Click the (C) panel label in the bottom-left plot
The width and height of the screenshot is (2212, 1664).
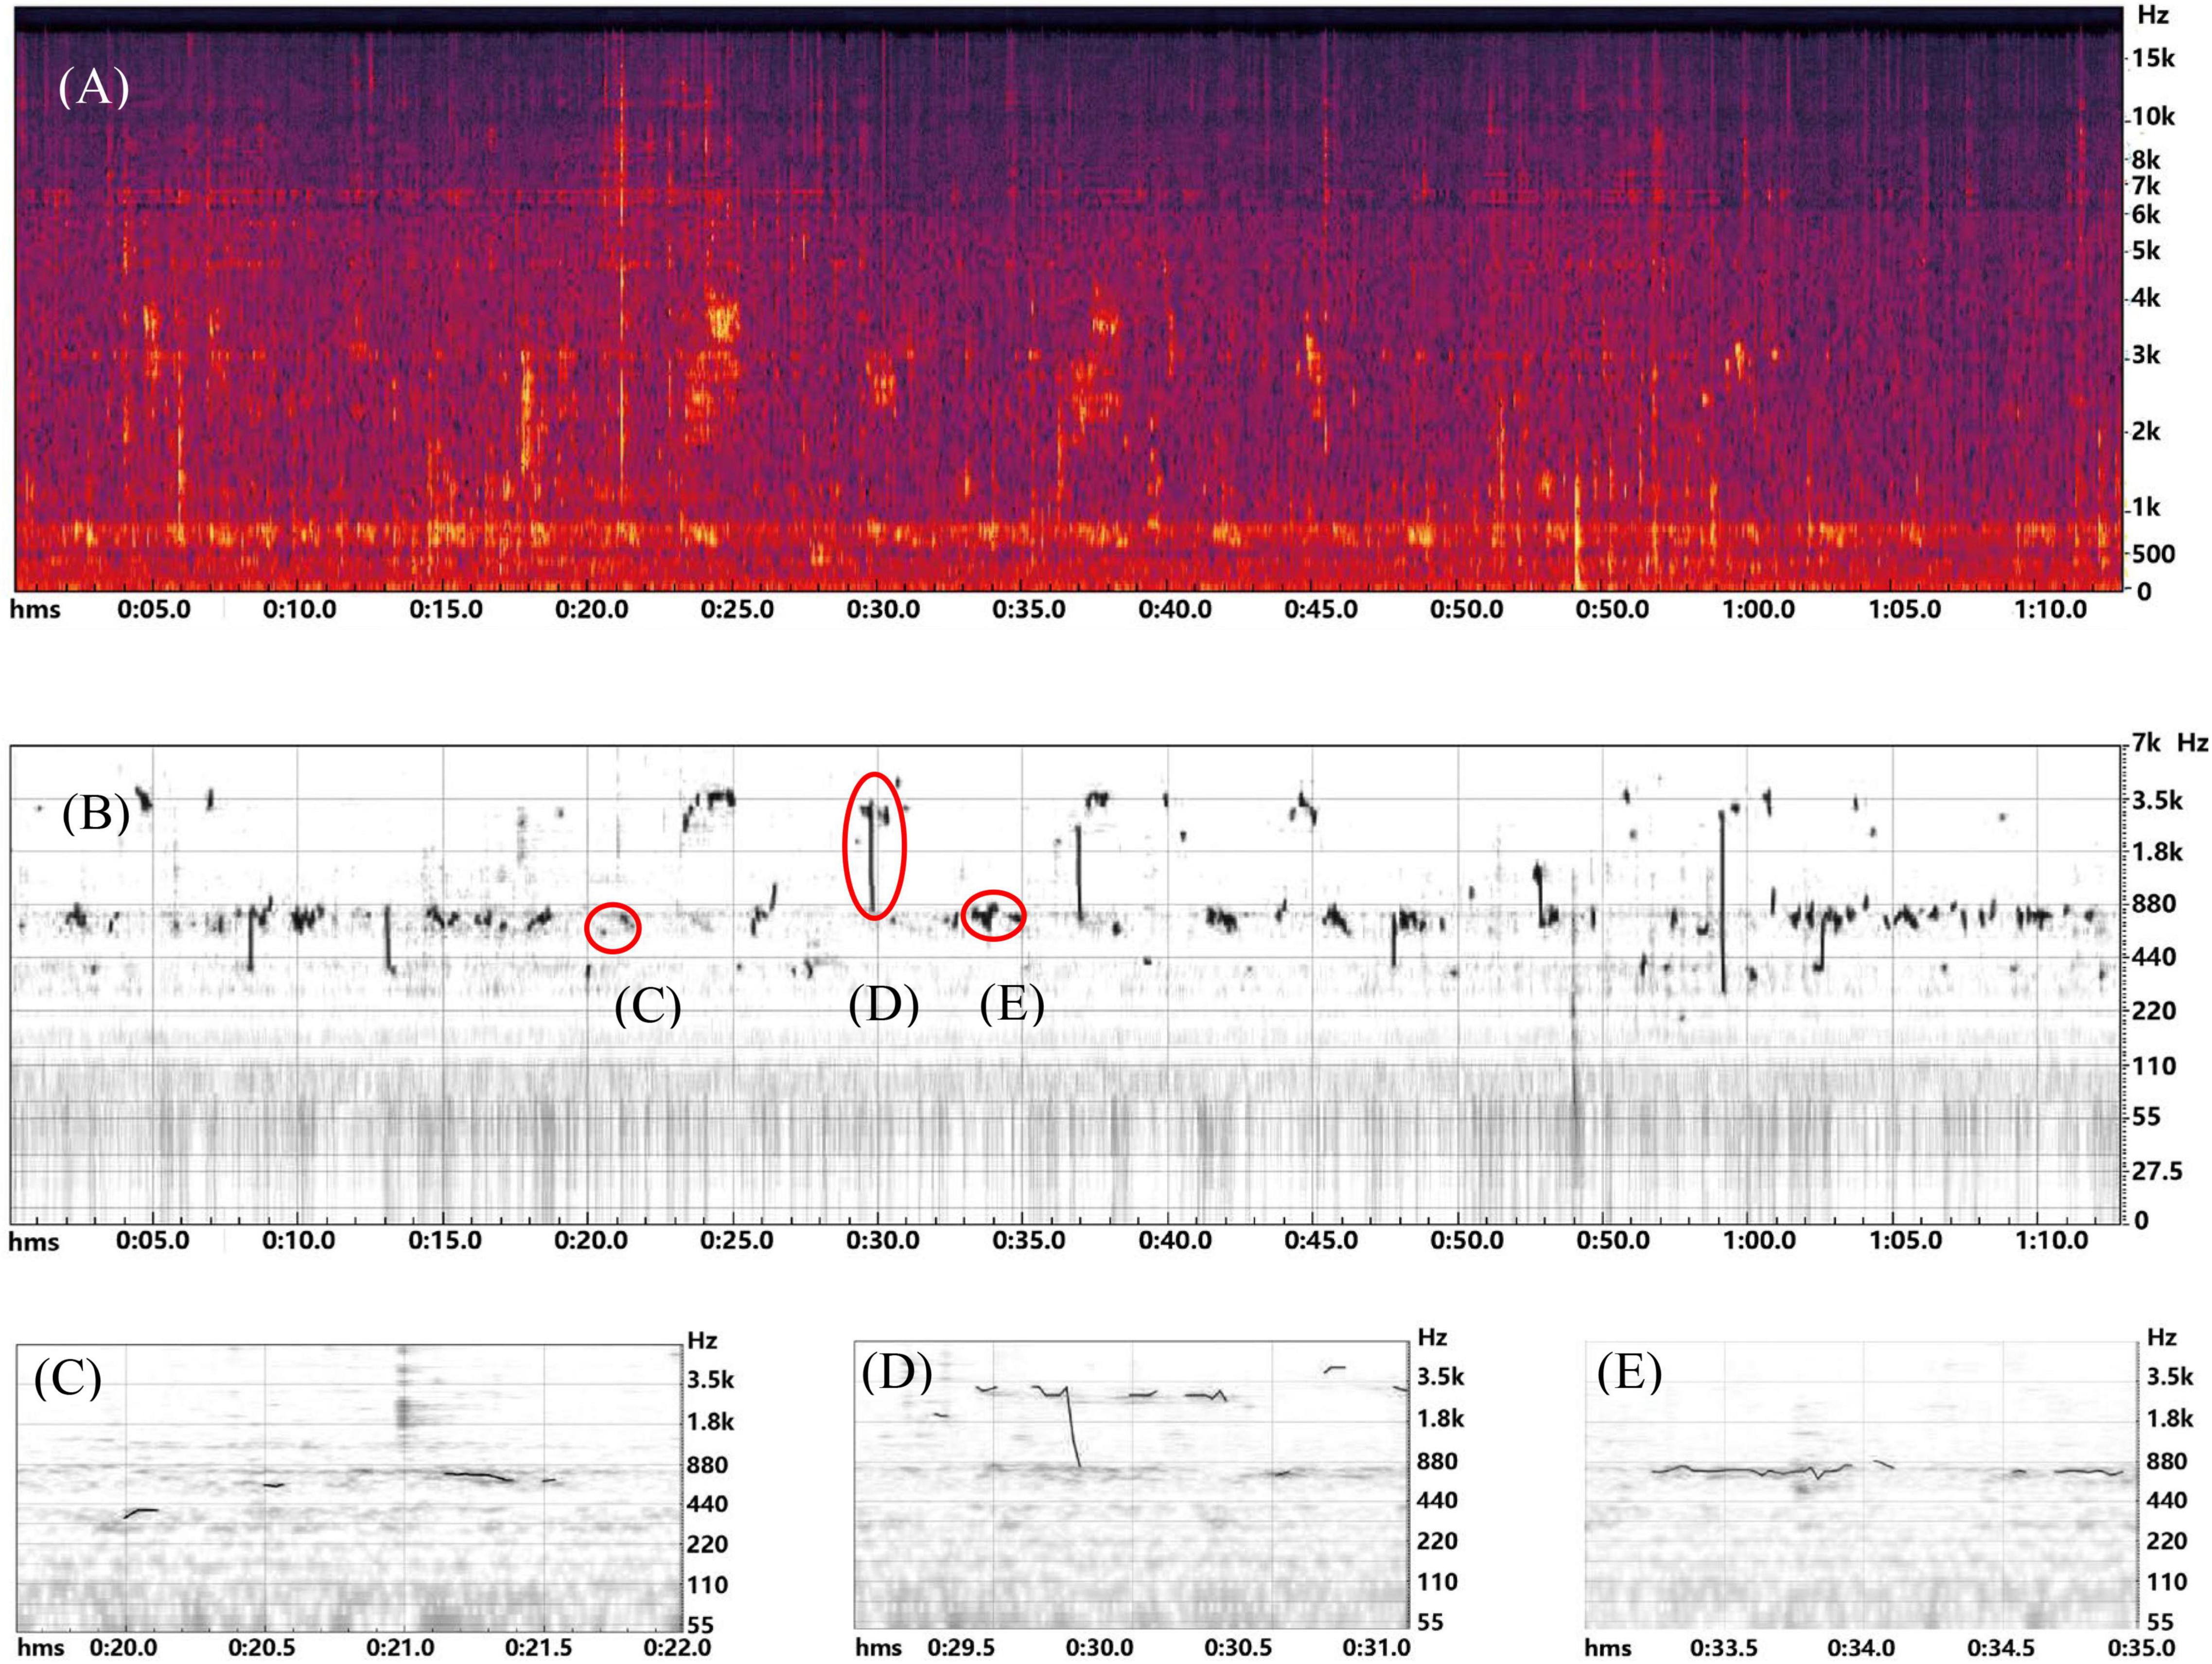(67, 1378)
